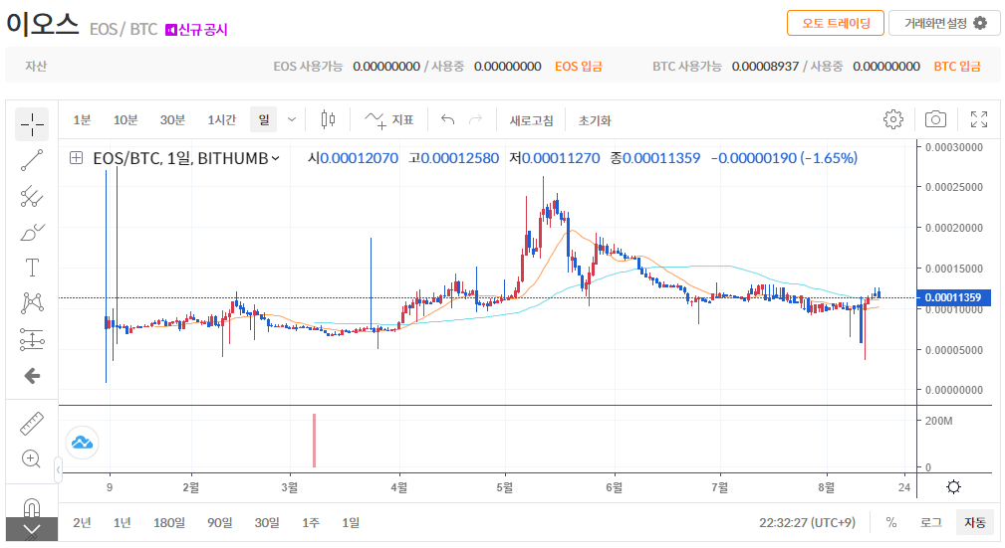Click the 초기화 reset button
The image size is (1005, 548).
pos(595,120)
